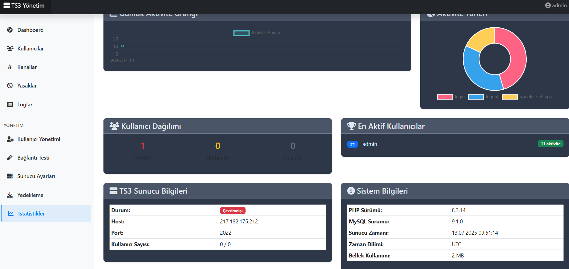Screen dimensions: 569x269
Task: Click the chart date label 2025-07-13
Action: coord(122,61)
